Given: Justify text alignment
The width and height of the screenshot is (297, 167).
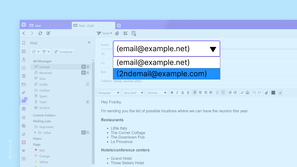Looking at the screenshot, I should point(211,92).
